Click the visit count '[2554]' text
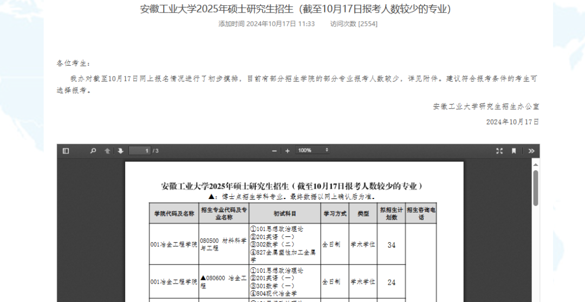Viewport: 585px width, 302px height. (x=368, y=24)
